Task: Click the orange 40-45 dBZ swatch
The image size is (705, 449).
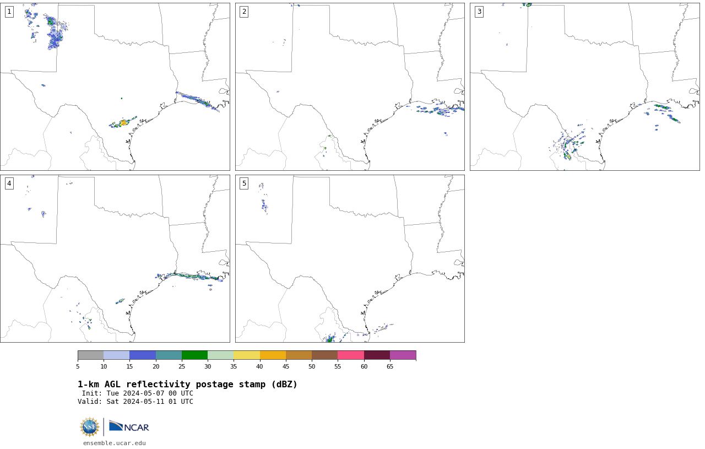Action: (x=273, y=355)
